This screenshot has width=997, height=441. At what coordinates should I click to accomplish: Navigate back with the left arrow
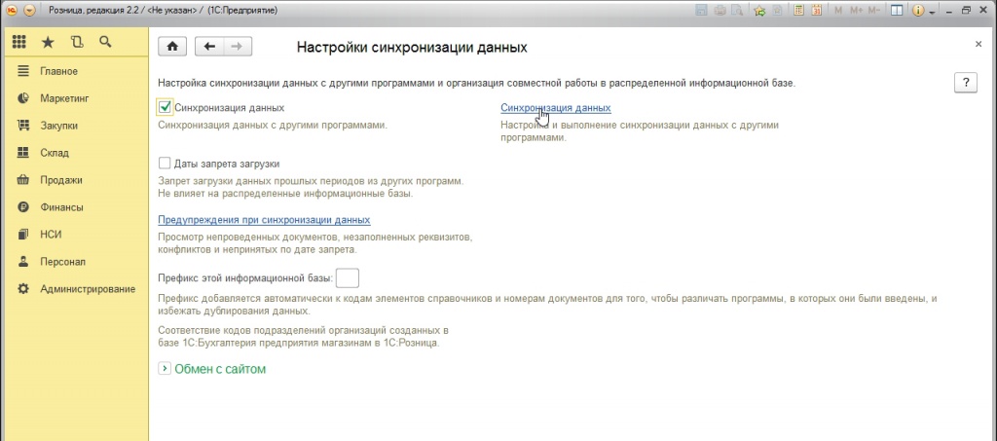click(209, 46)
